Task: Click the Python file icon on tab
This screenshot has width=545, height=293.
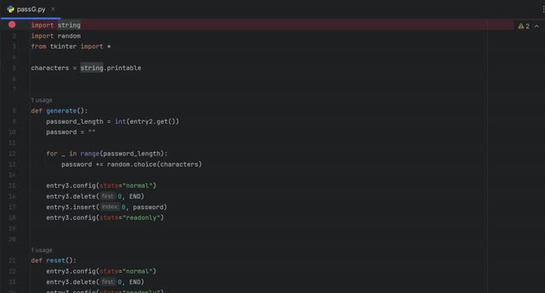Action: [x=11, y=10]
